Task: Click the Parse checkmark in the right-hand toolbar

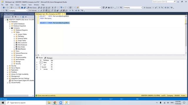Action: click(x=156, y=8)
